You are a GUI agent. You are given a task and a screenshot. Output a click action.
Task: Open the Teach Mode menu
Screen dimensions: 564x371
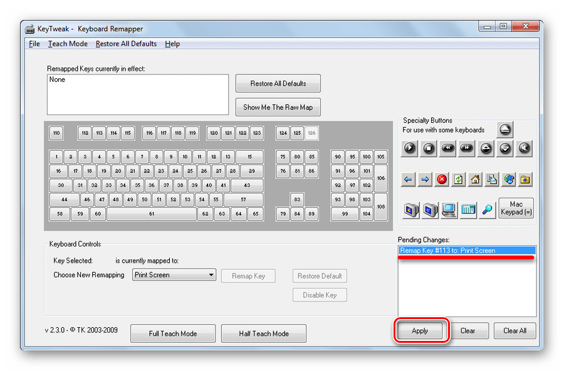68,44
